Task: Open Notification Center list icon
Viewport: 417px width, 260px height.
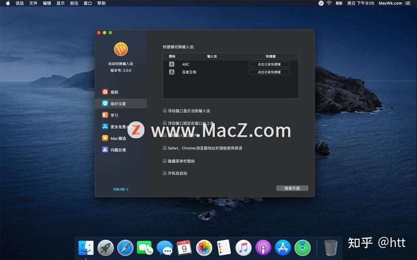Action: [x=408, y=3]
